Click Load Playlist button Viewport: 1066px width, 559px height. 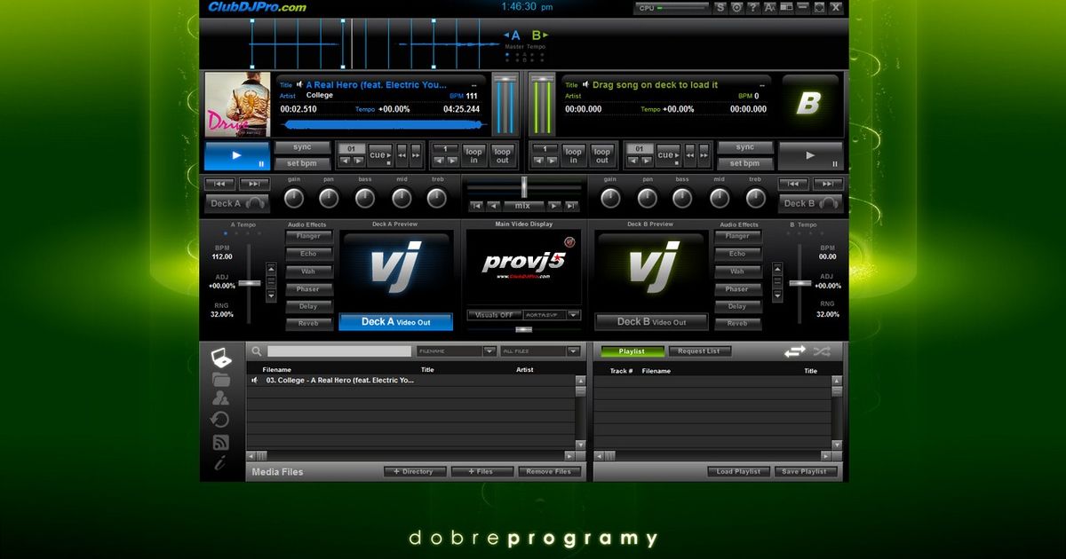(739, 472)
